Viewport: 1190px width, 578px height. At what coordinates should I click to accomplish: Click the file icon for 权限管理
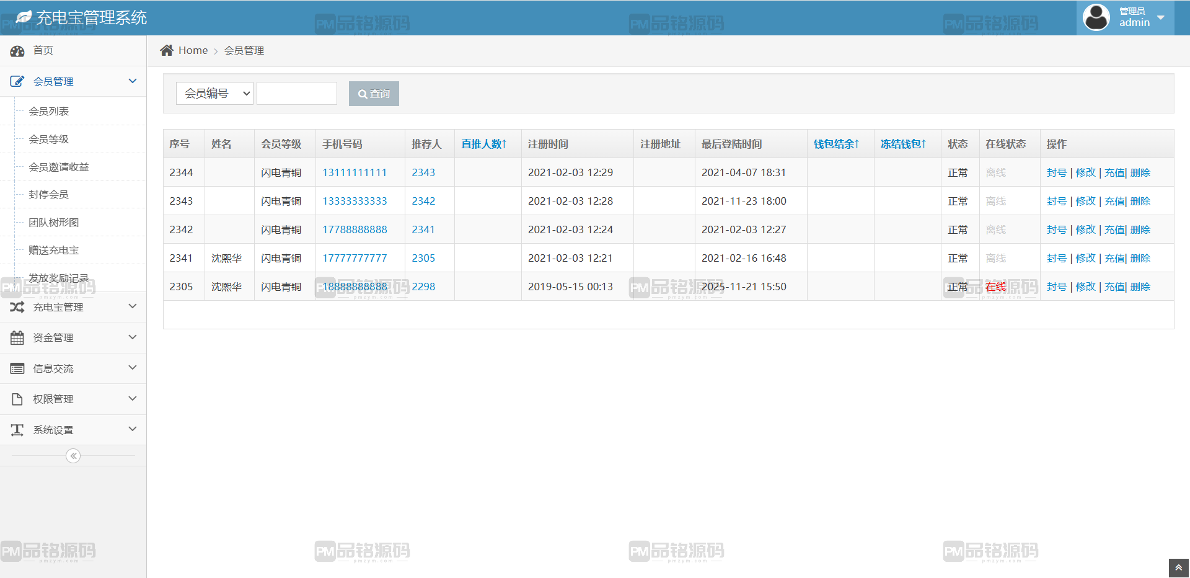click(x=17, y=399)
